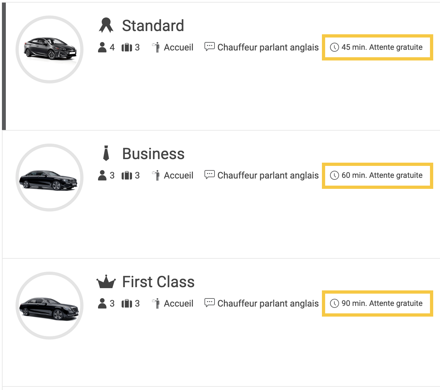The image size is (440, 390).
Task: Select the Standard car thumbnail
Action: (49, 49)
